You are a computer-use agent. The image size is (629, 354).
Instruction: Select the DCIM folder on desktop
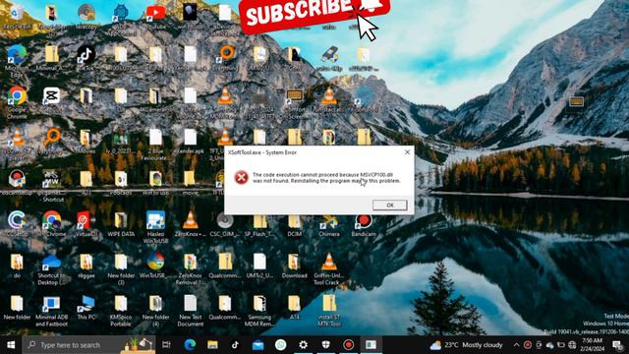coord(295,224)
